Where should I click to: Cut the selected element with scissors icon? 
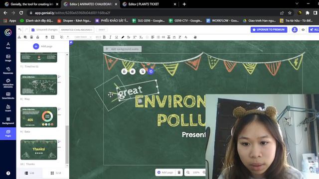tap(19, 37)
